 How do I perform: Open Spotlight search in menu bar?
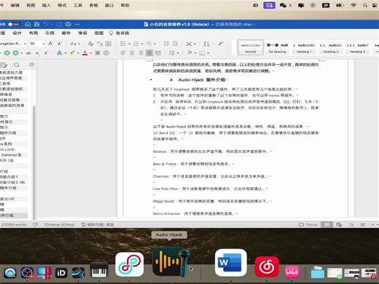pos(365,5)
